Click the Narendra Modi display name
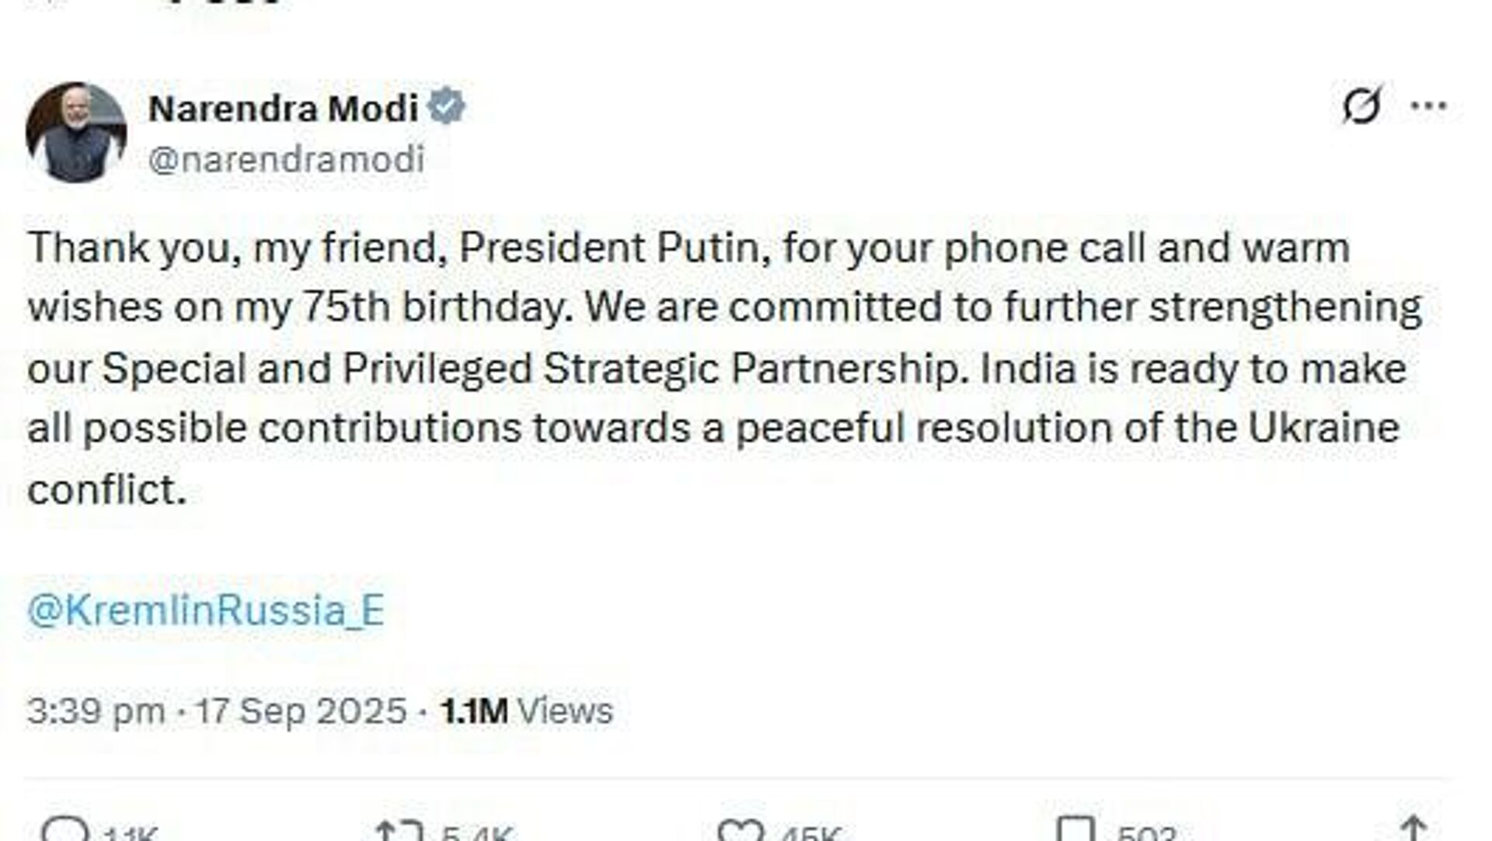This screenshot has height=841, width=1492. click(284, 109)
